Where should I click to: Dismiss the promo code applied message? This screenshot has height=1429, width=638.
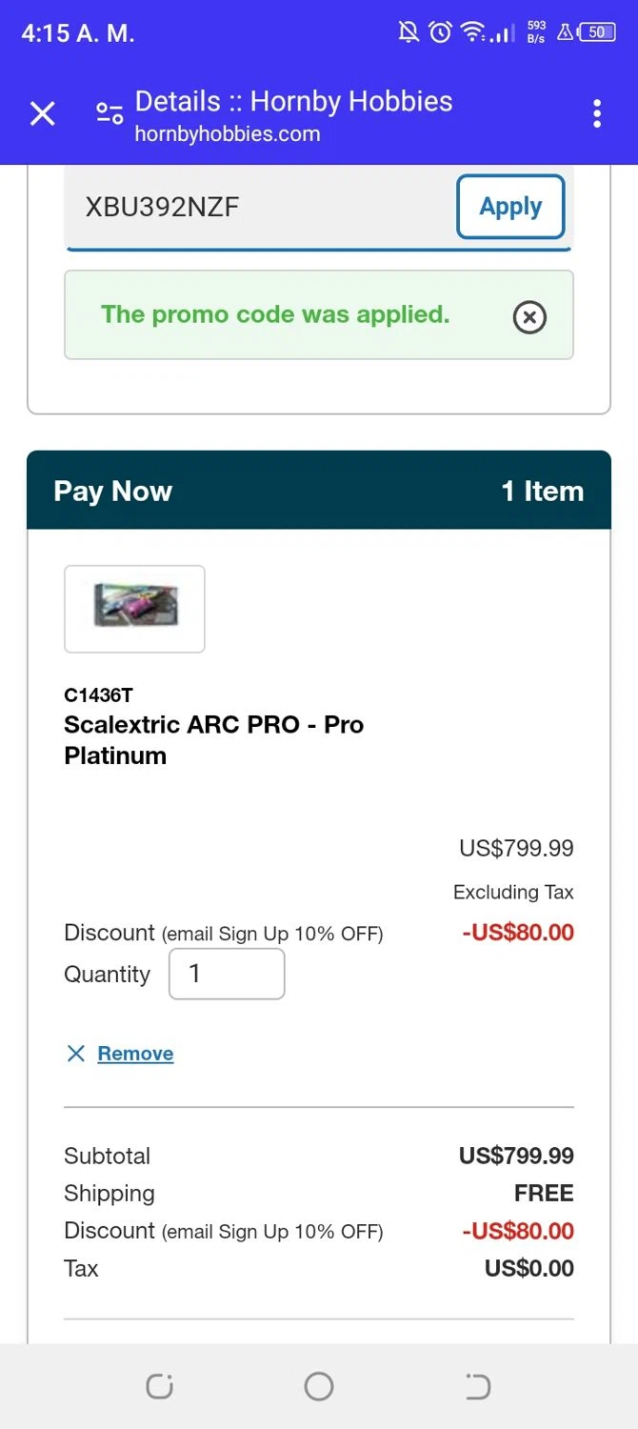point(529,316)
